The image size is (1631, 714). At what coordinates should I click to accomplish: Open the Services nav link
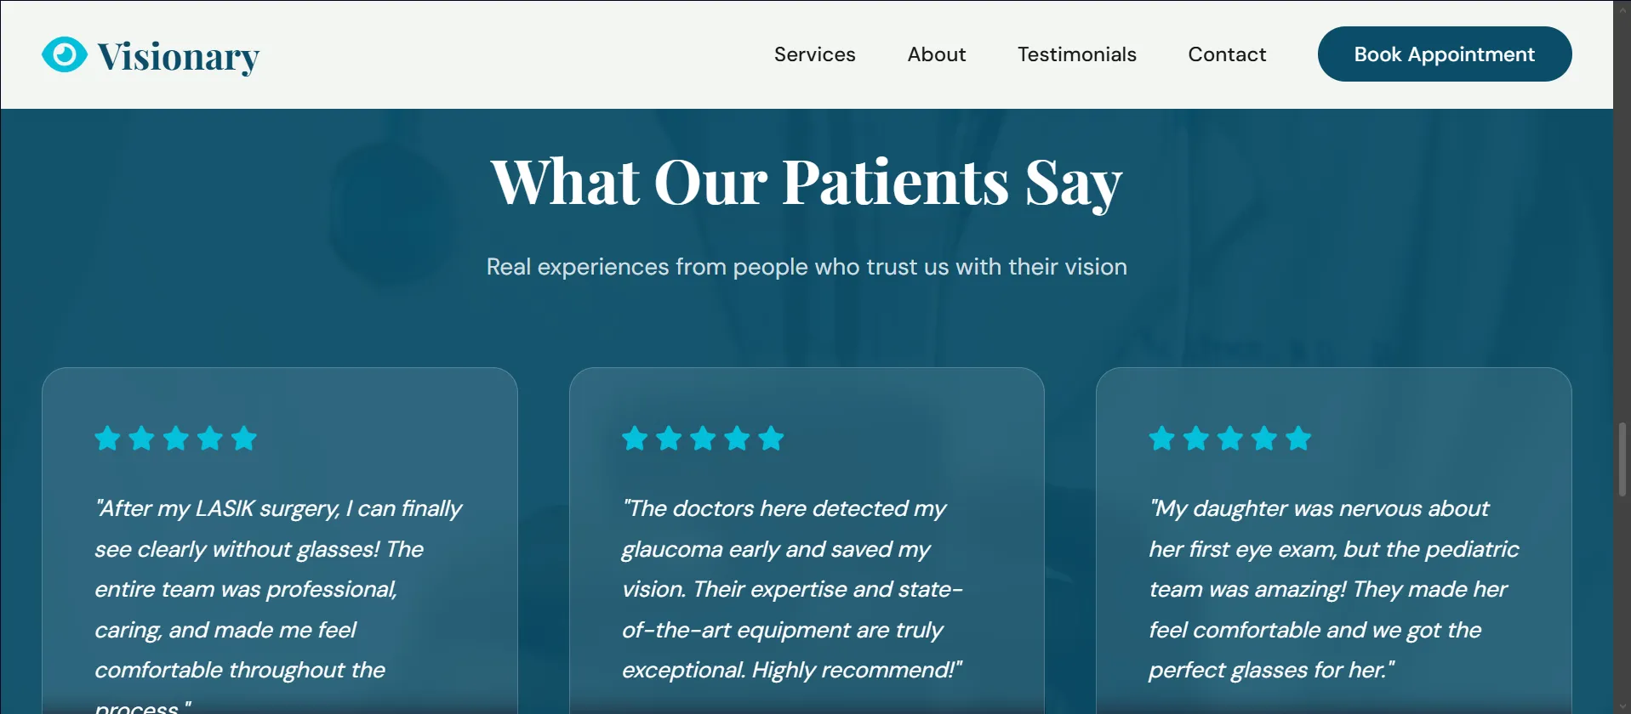click(814, 54)
